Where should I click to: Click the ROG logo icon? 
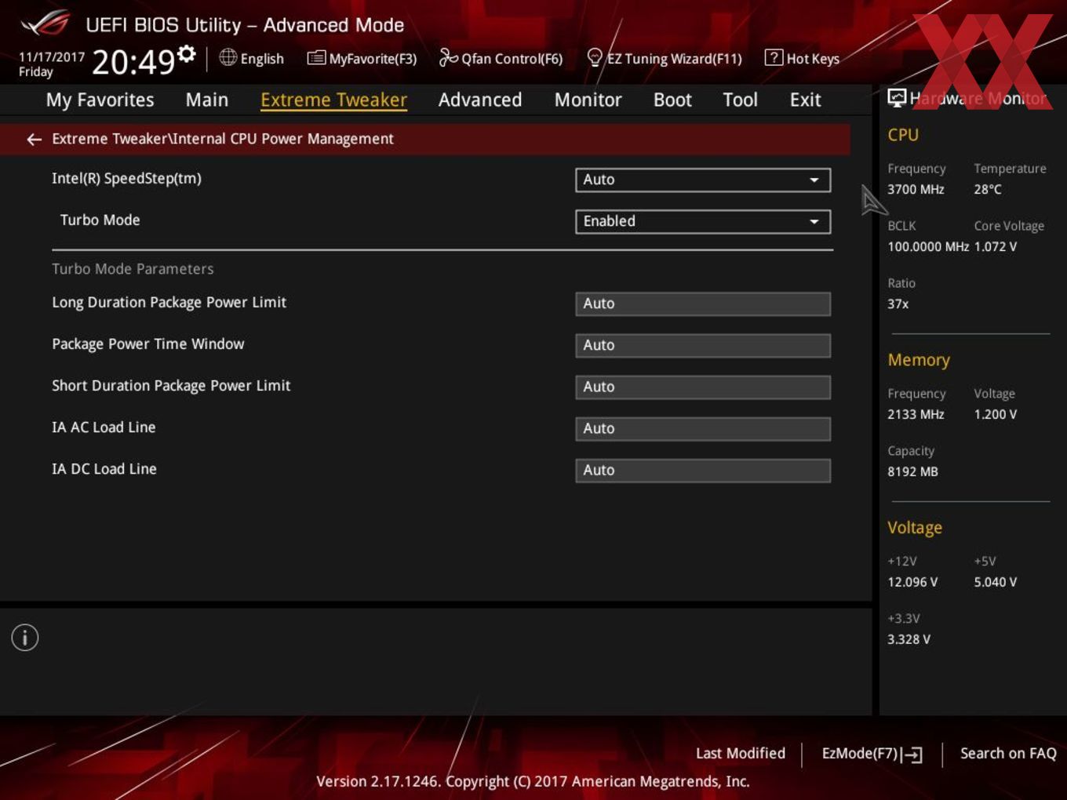click(45, 23)
